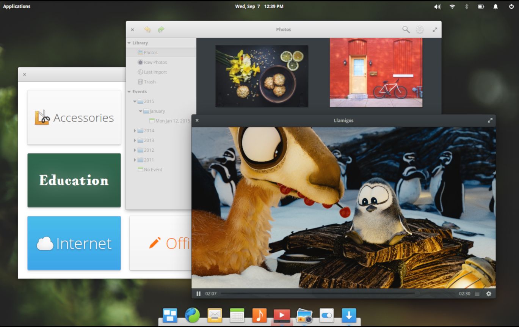The image size is (519, 327).
Task: Open search in the Photos app
Action: pyautogui.click(x=405, y=29)
